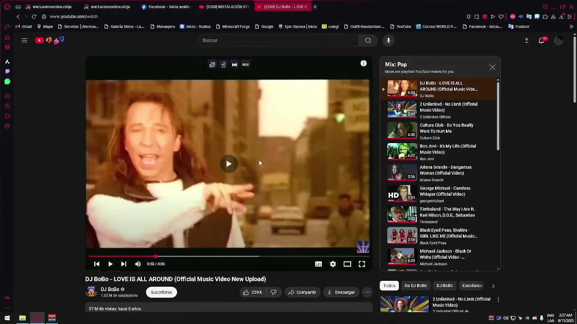Open the YouTube create/upload icon

pyautogui.click(x=527, y=40)
